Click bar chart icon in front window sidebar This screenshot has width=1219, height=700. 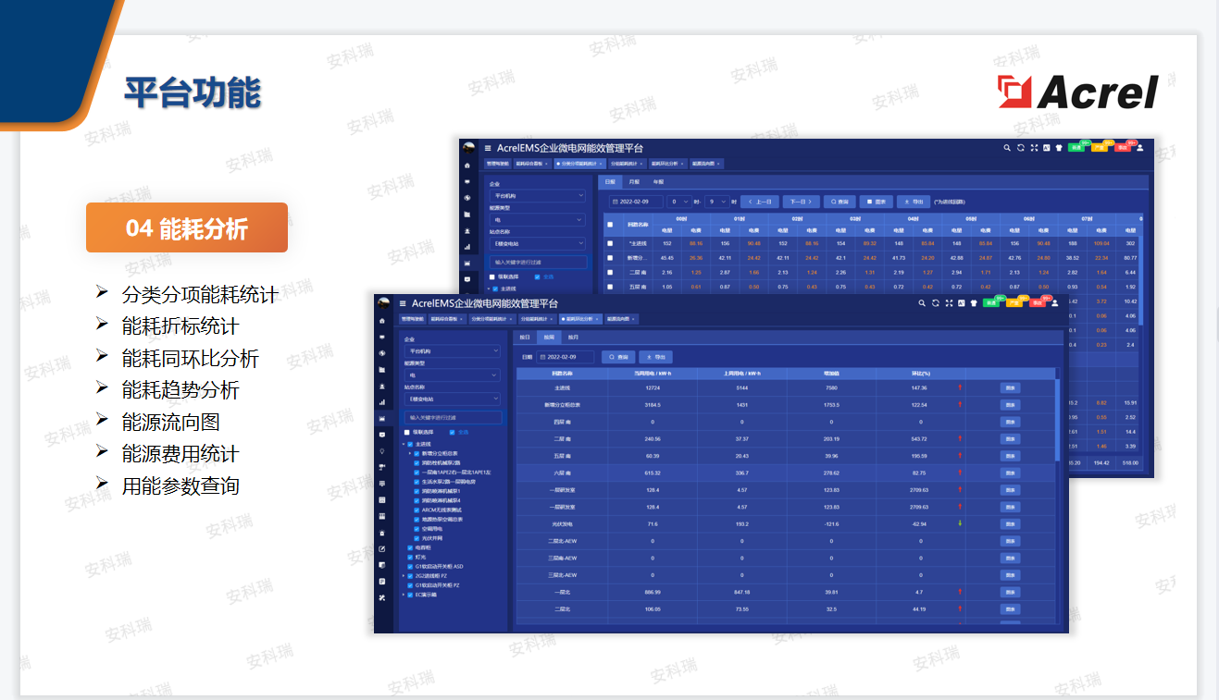tap(382, 402)
